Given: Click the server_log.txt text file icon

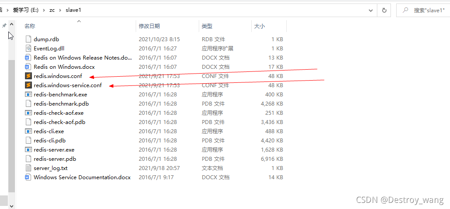Looking at the screenshot, I should pyautogui.click(x=28, y=168).
